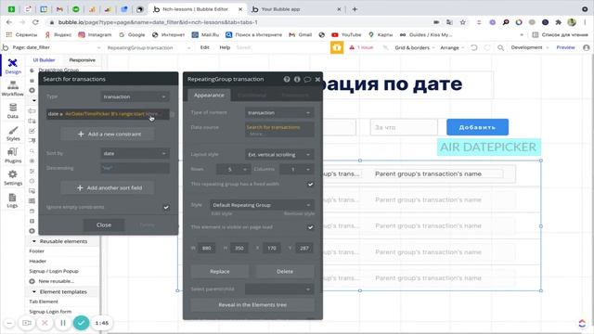Viewport: 594px width, 334px height.
Task: Open the browser extensions puzzle icon
Action: (x=558, y=22)
